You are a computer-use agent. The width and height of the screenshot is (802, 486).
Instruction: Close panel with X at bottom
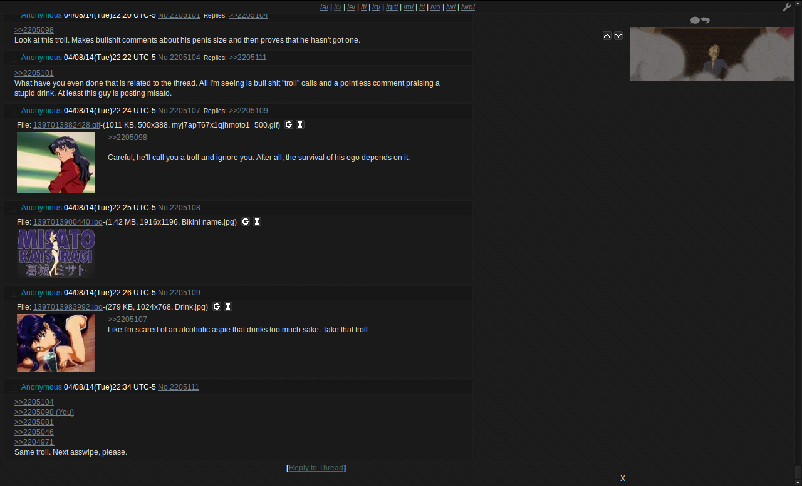(x=623, y=478)
